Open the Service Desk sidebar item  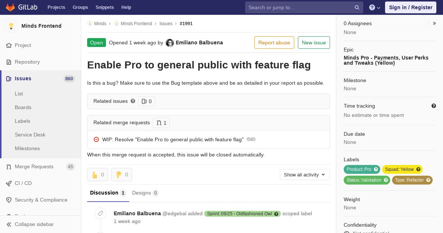pos(30,135)
